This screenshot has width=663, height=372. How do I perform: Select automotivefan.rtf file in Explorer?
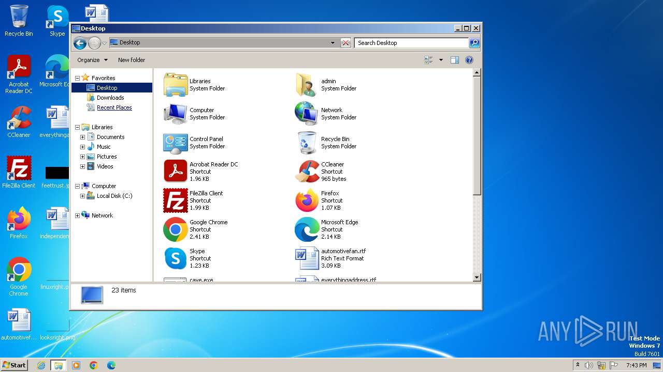tap(307, 258)
